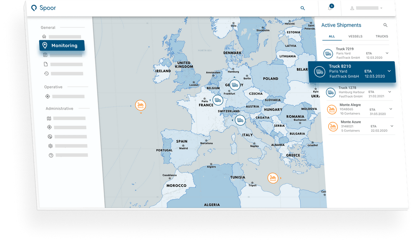Click the help question mark icon
417x242 pixels.
click(51, 155)
